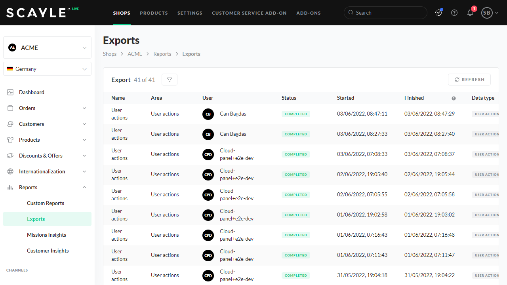Viewport: 507px width, 285px height.
Task: Click the Dashboard sidebar icon
Action: [10, 92]
